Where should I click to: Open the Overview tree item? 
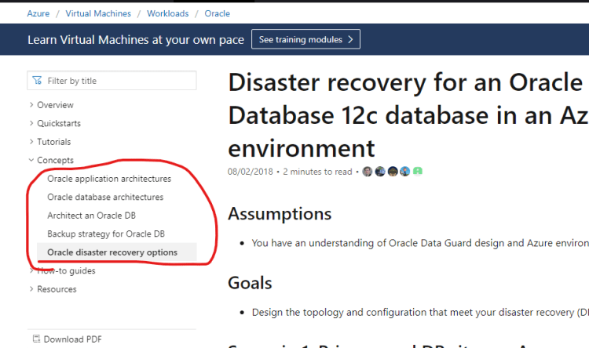click(55, 105)
